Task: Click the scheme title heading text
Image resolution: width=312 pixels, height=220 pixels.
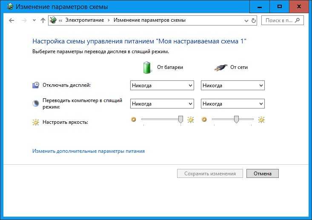Action: [x=139, y=41]
